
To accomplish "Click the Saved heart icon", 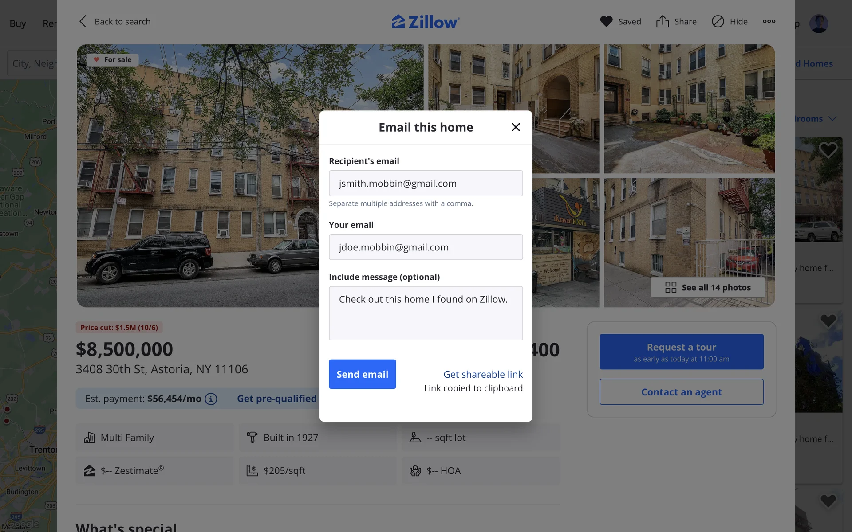I will [606, 21].
